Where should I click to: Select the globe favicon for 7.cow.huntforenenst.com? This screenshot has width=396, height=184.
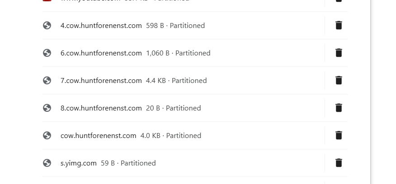(47, 80)
